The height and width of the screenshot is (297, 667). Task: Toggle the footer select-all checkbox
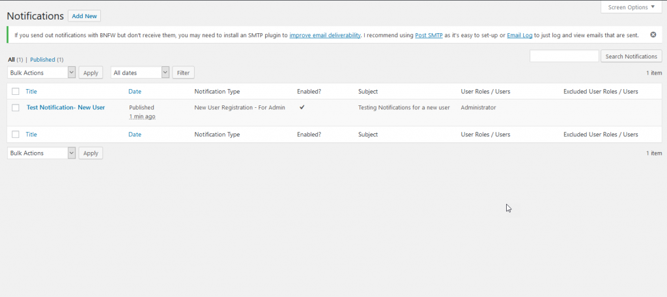[16, 135]
